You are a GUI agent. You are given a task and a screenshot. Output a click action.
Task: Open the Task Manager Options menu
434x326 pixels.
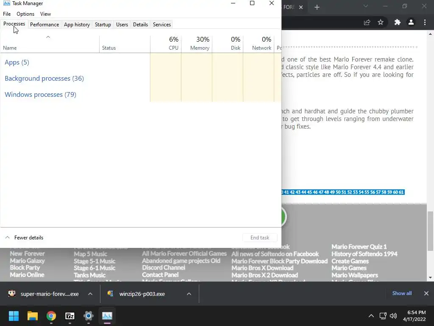coord(25,14)
